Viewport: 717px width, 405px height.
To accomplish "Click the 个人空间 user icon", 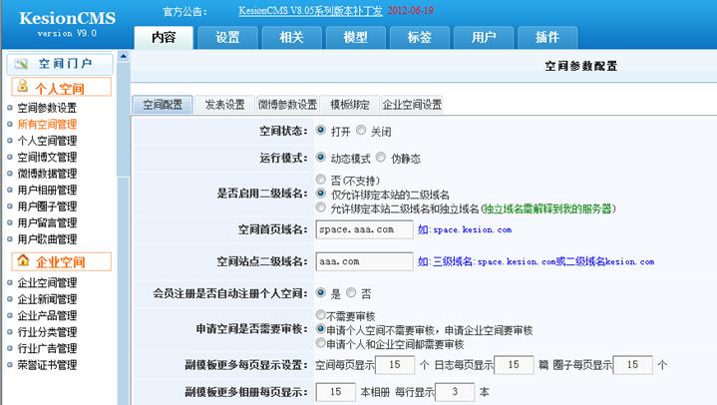I will (x=23, y=86).
